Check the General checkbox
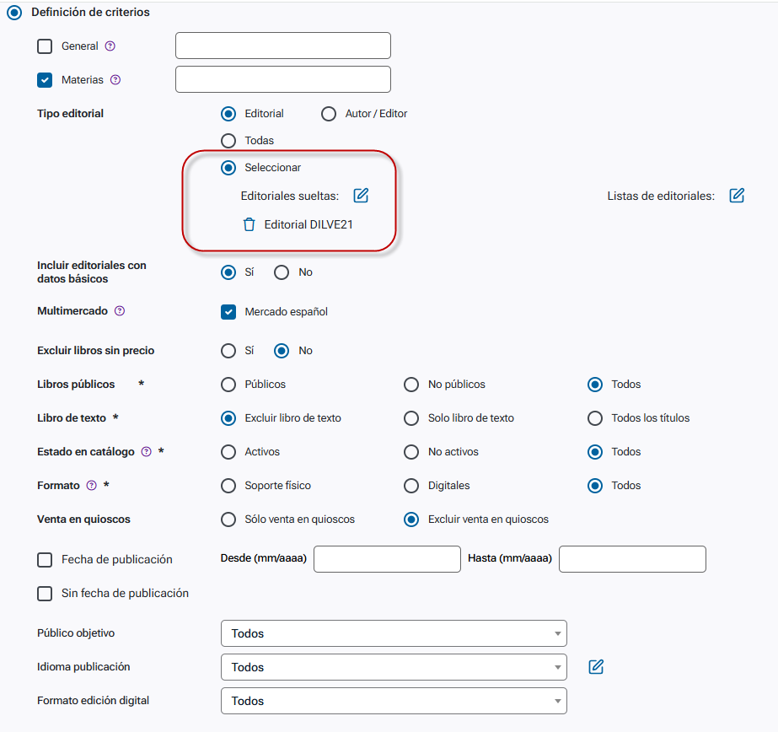The image size is (778, 732). (x=45, y=46)
